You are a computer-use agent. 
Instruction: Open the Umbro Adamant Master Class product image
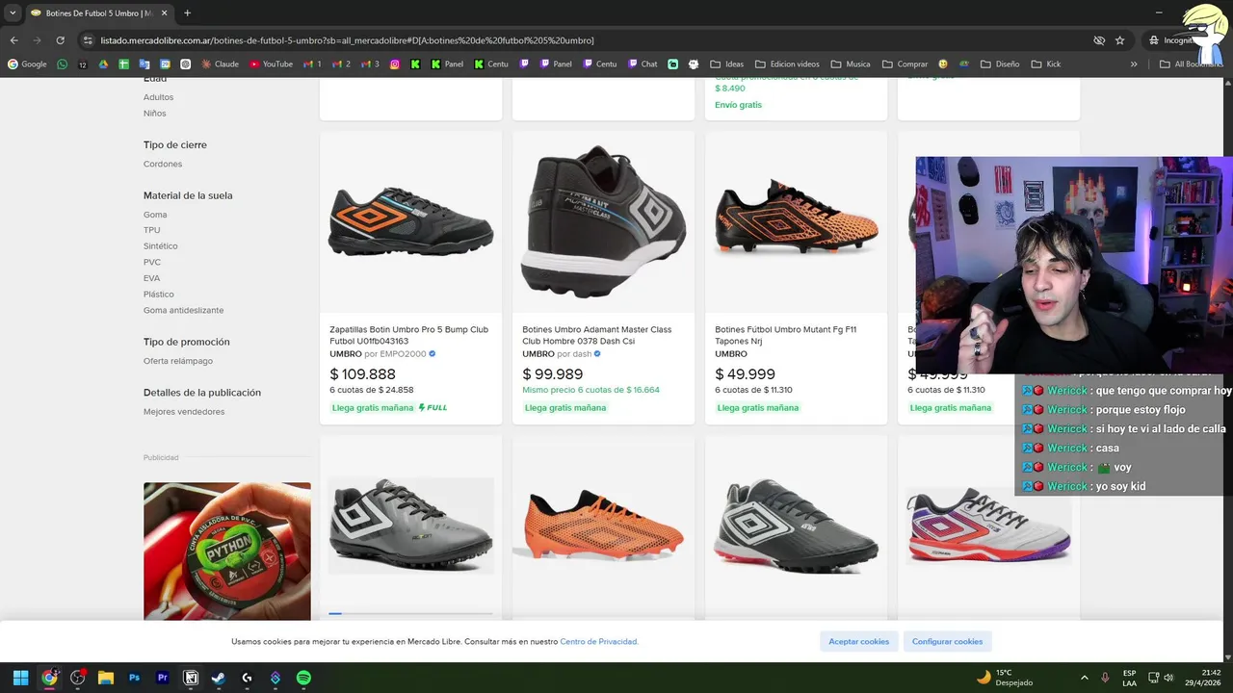pos(603,222)
